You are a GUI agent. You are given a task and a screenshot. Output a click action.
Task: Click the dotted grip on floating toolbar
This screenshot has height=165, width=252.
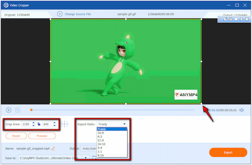click(x=220, y=19)
